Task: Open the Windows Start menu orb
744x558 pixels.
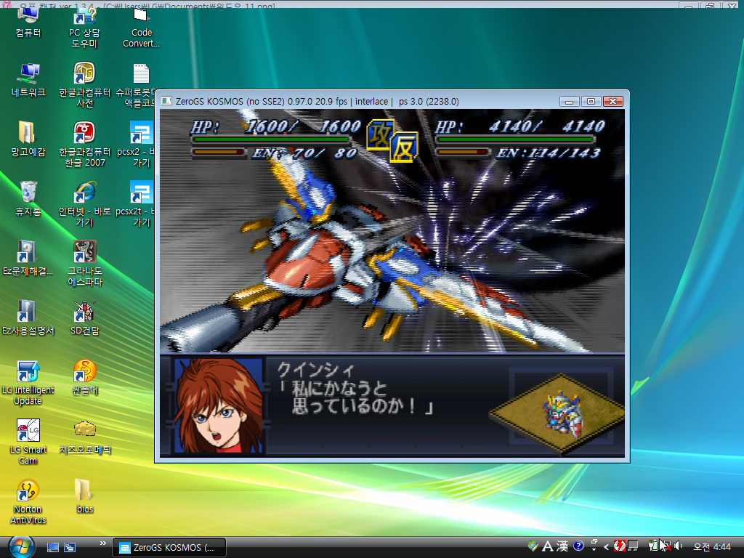Action: (x=21, y=546)
